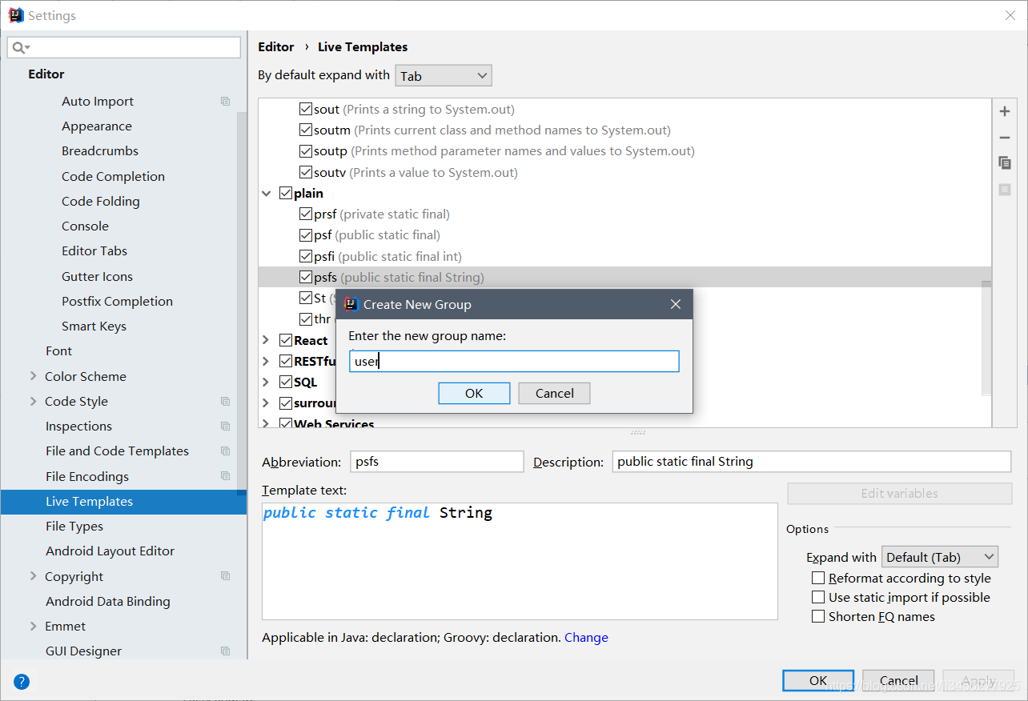This screenshot has width=1028, height=701.
Task: Toggle the plain group checkbox
Action: click(x=286, y=193)
